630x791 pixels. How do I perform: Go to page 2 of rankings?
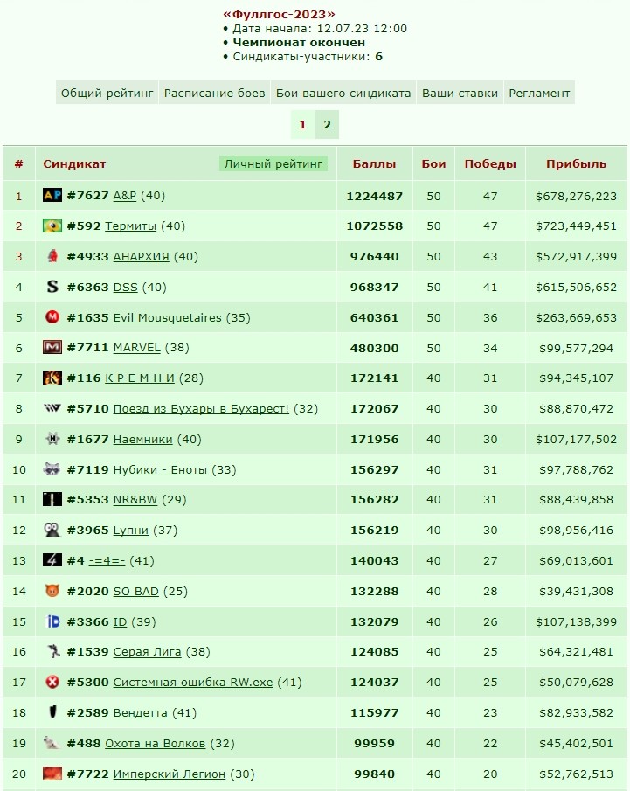tap(327, 125)
